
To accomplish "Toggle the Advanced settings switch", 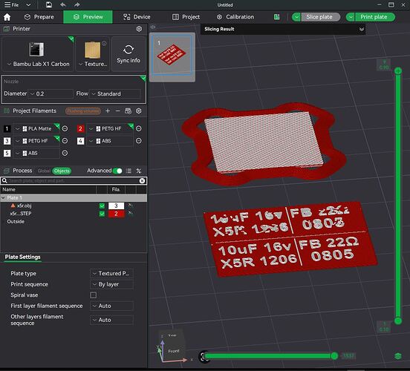I will (117, 171).
